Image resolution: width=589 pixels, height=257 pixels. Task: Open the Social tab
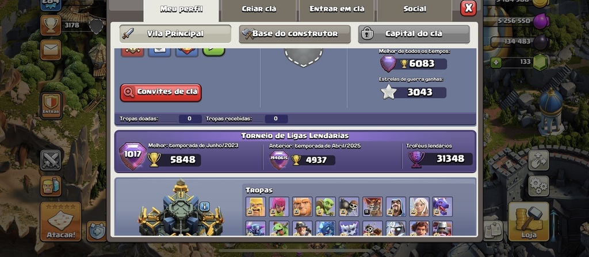pos(415,9)
